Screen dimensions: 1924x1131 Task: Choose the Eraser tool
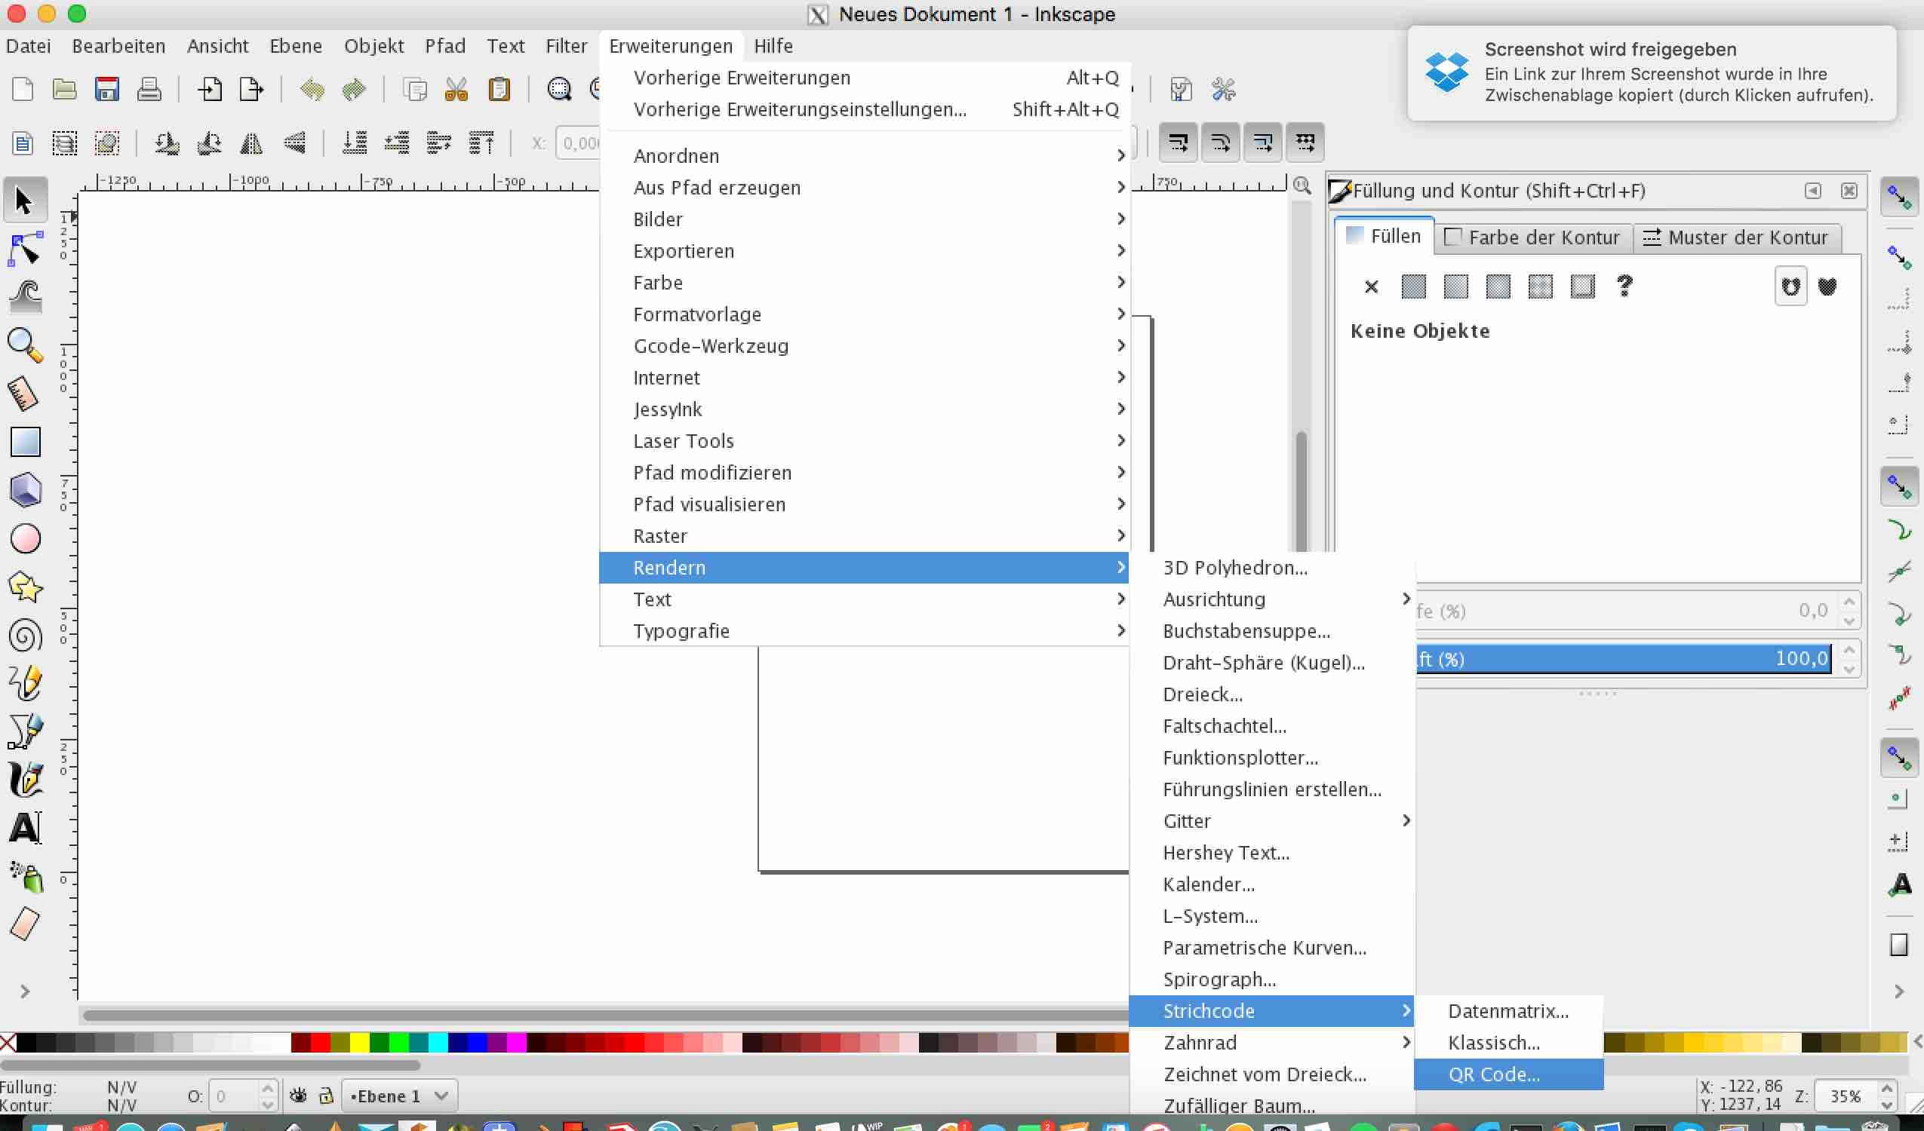click(x=24, y=924)
